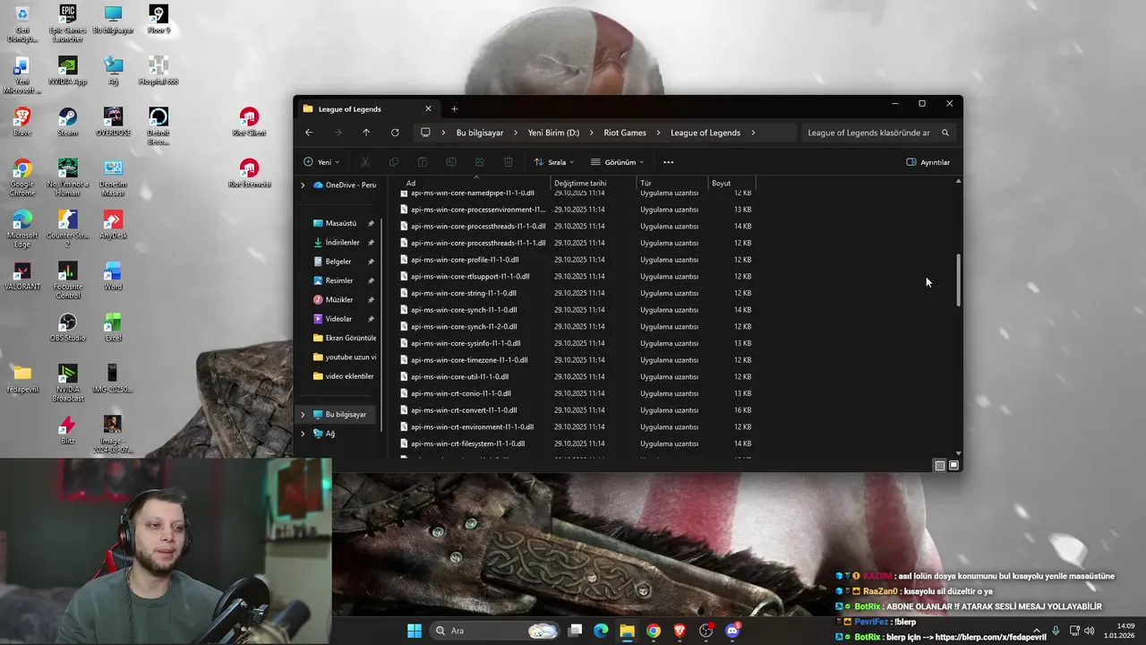Screen dimensions: 1146x645
Task: Open Microsoft Edge from the taskbar
Action: [x=601, y=631]
